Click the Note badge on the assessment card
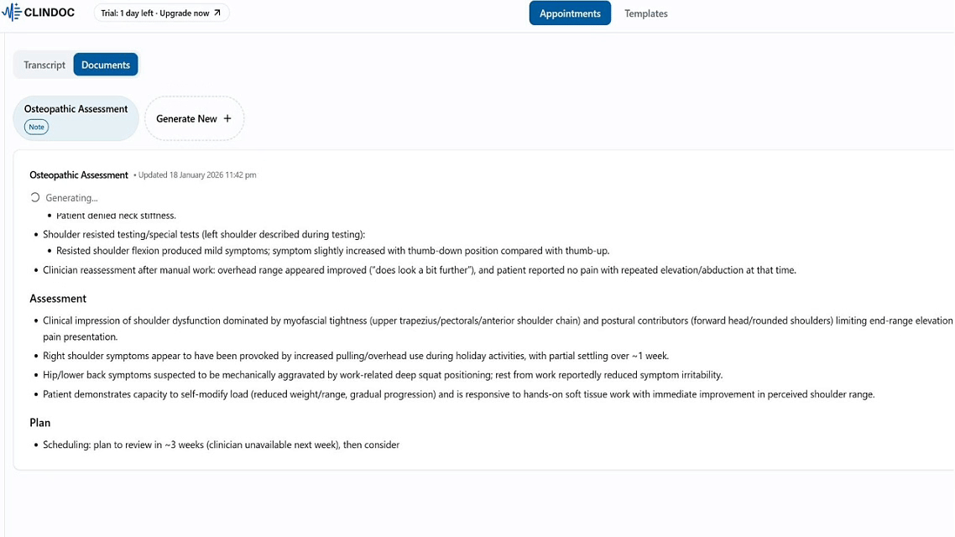955x537 pixels. coord(36,127)
